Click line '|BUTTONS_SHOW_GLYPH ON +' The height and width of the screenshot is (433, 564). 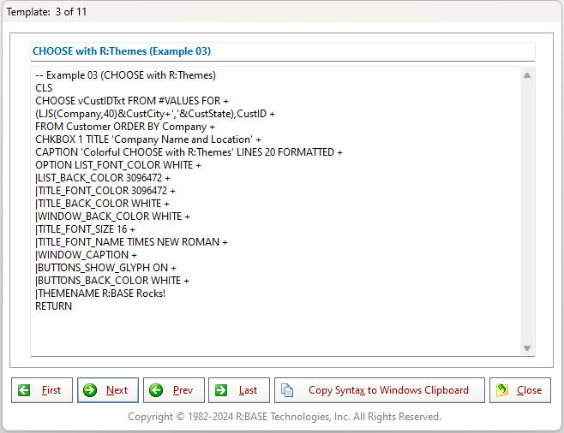(105, 268)
